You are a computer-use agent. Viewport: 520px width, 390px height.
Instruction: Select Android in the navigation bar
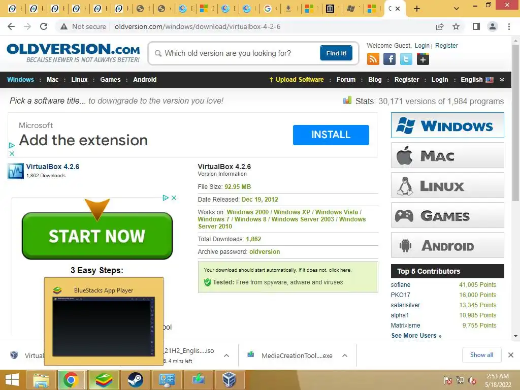click(x=145, y=80)
